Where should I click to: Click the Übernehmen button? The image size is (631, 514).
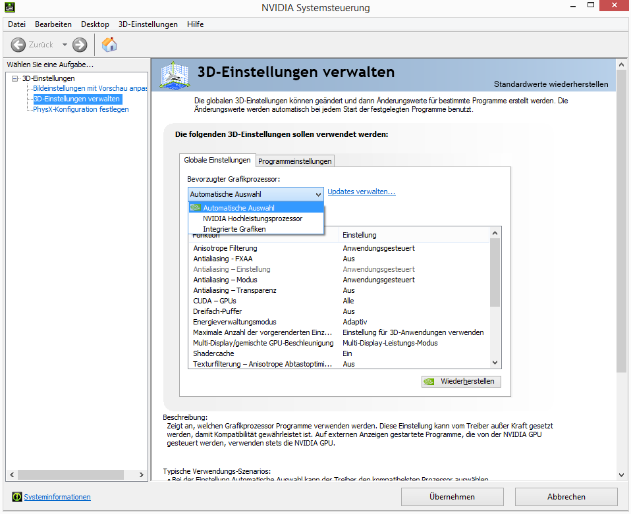click(x=453, y=497)
